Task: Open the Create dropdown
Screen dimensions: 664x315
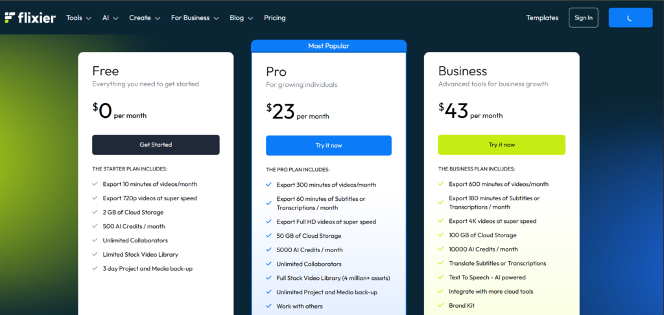Action: point(145,17)
